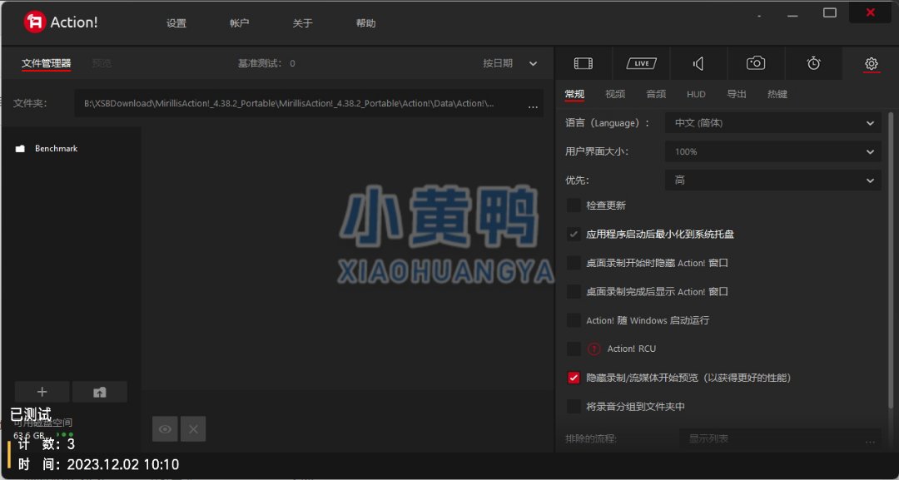This screenshot has height=480, width=899.
Task: Open the 优先 priority dropdown
Action: [772, 181]
